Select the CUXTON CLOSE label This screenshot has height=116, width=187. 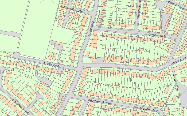[x=139, y=10]
